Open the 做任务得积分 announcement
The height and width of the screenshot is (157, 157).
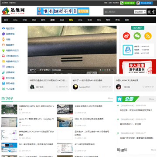[130, 124]
